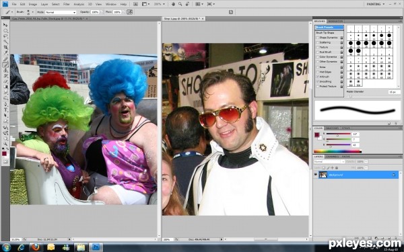
Task: Open the Analysis menu
Action: pos(79,5)
